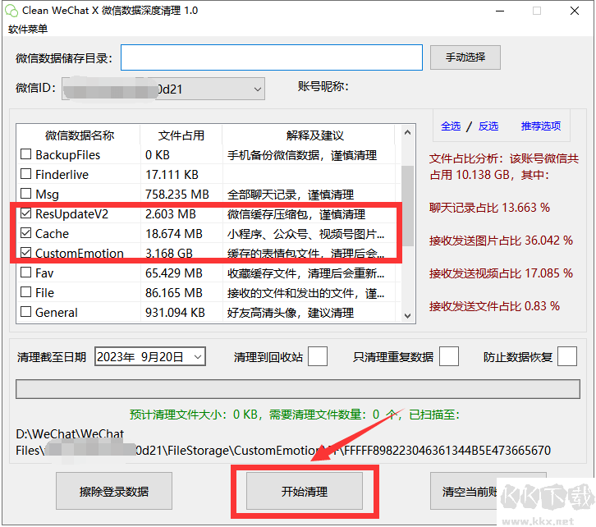Click the 3.168 GB size cell
The image size is (596, 527).
tap(169, 253)
